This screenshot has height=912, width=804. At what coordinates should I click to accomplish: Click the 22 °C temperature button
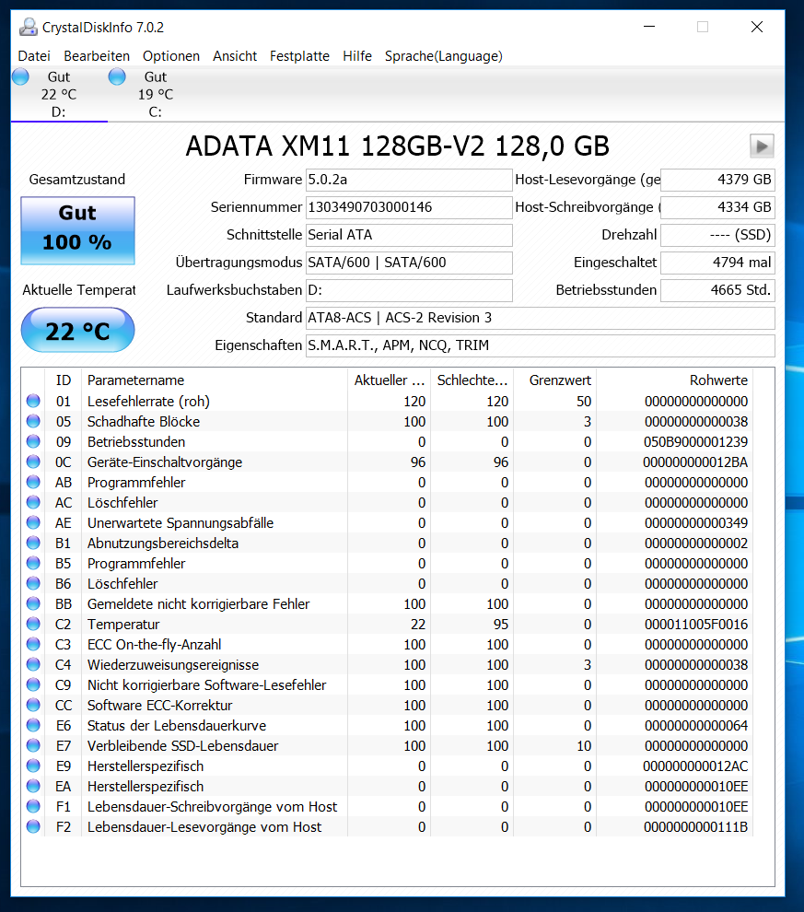click(x=78, y=330)
